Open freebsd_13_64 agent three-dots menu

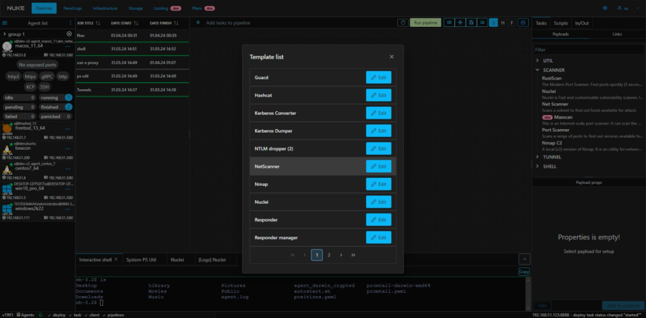point(67,128)
